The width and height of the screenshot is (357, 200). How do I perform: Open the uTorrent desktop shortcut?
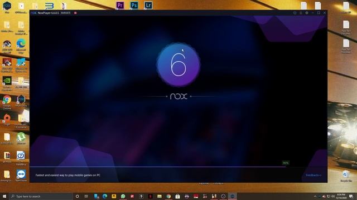(21, 138)
